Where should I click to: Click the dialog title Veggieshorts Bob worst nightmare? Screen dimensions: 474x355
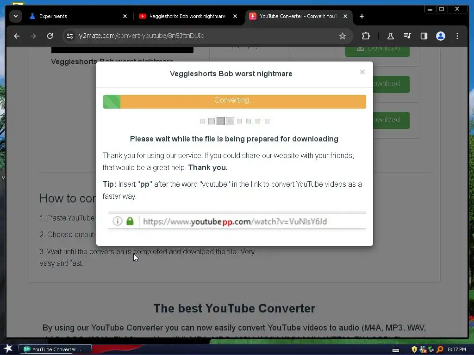231,73
